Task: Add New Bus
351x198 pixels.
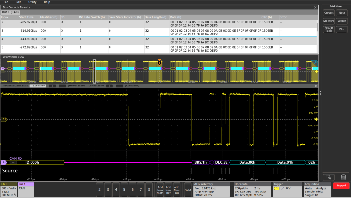Action: [x=176, y=190]
